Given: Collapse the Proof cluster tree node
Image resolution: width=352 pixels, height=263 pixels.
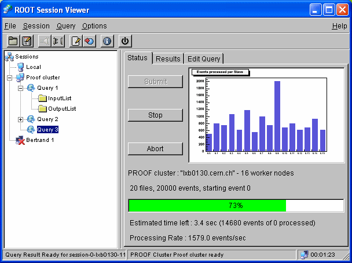Looking at the screenshot, I should (x=10, y=78).
